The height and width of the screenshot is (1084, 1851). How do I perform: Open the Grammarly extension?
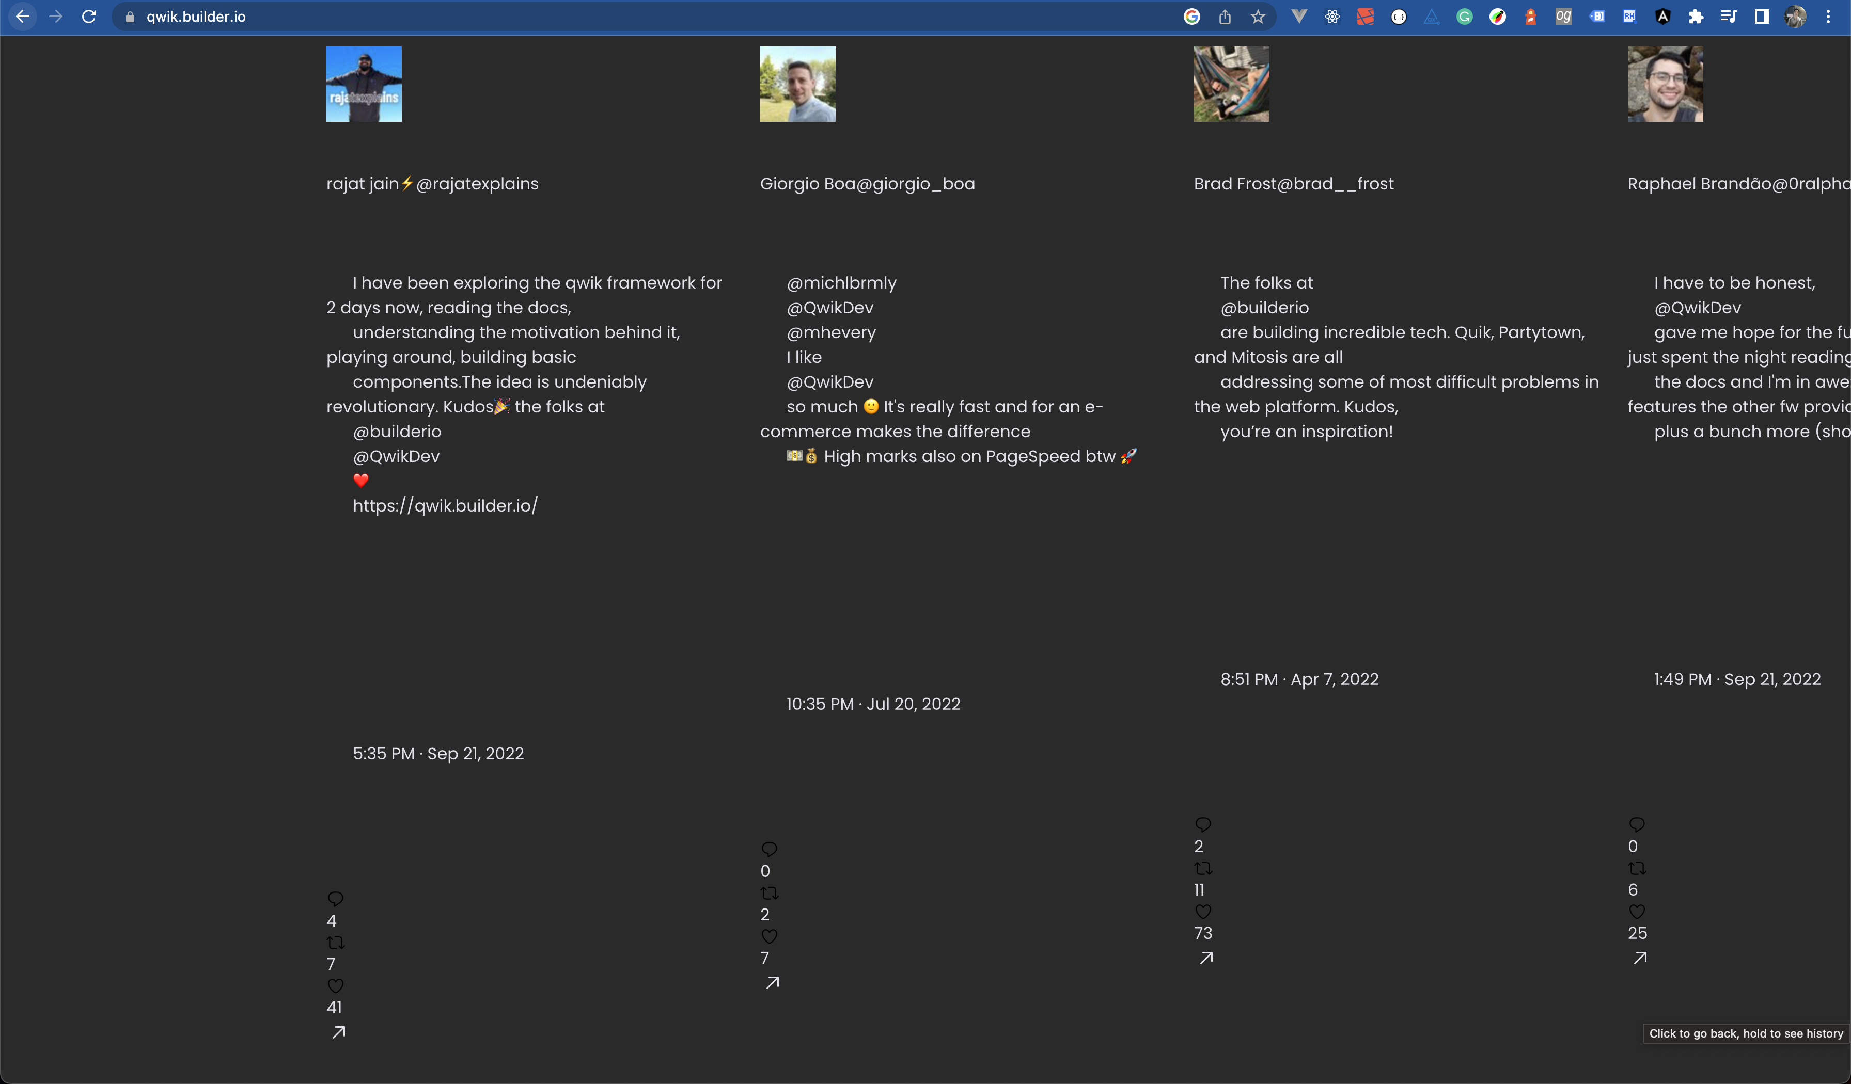tap(1464, 17)
